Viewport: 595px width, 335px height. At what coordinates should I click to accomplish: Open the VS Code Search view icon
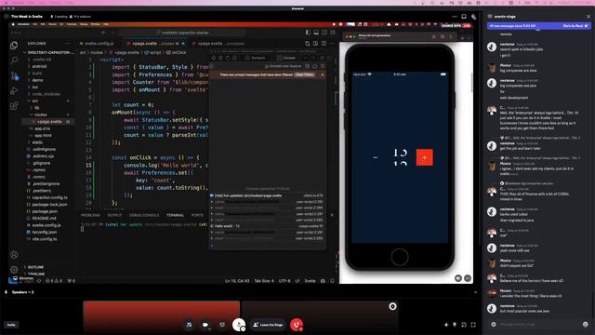[x=14, y=60]
